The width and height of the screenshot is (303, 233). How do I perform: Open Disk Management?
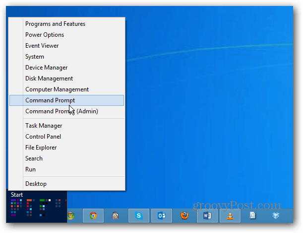pos(66,78)
